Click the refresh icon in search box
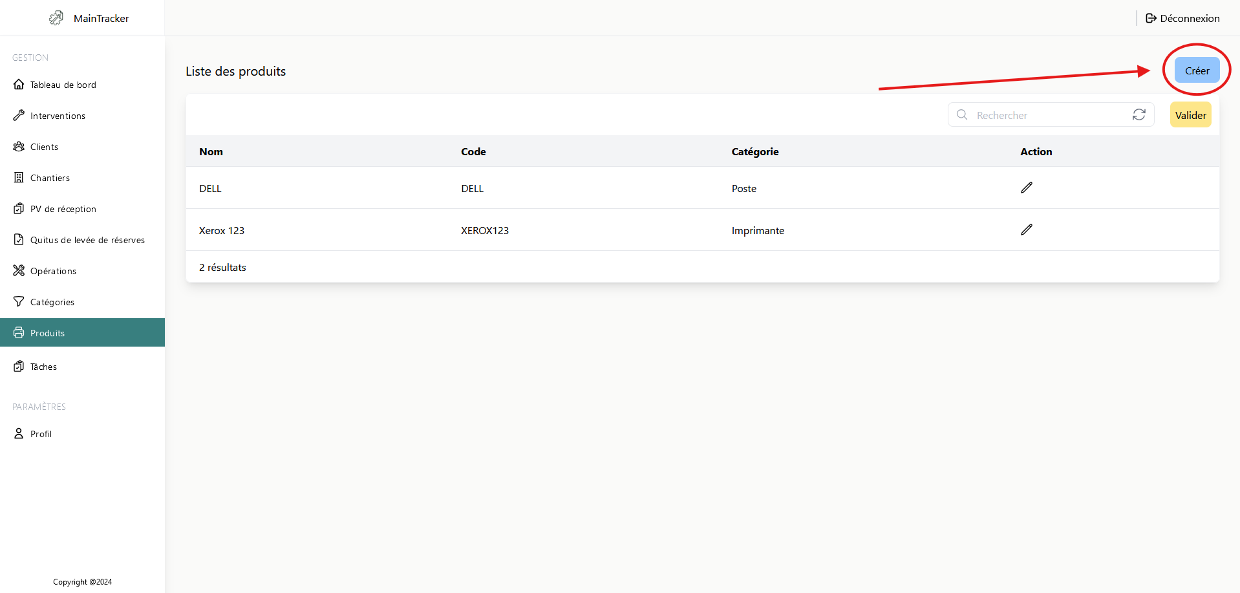The height and width of the screenshot is (593, 1240). click(1138, 114)
